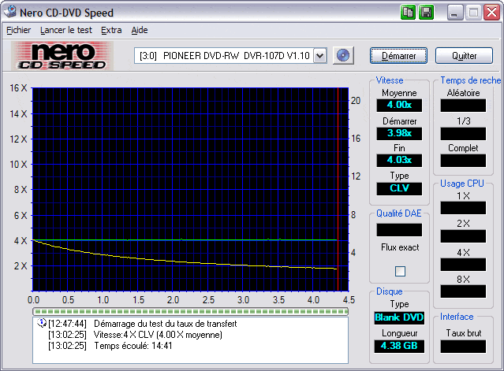Click the empty 8X CPU usage box

463,291
